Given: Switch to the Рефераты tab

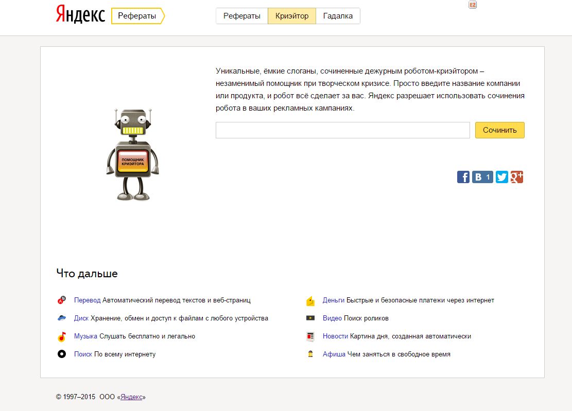Looking at the screenshot, I should [x=241, y=16].
